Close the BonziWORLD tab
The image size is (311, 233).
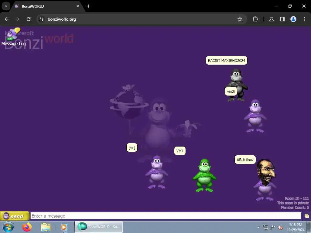pyautogui.click(x=78, y=6)
